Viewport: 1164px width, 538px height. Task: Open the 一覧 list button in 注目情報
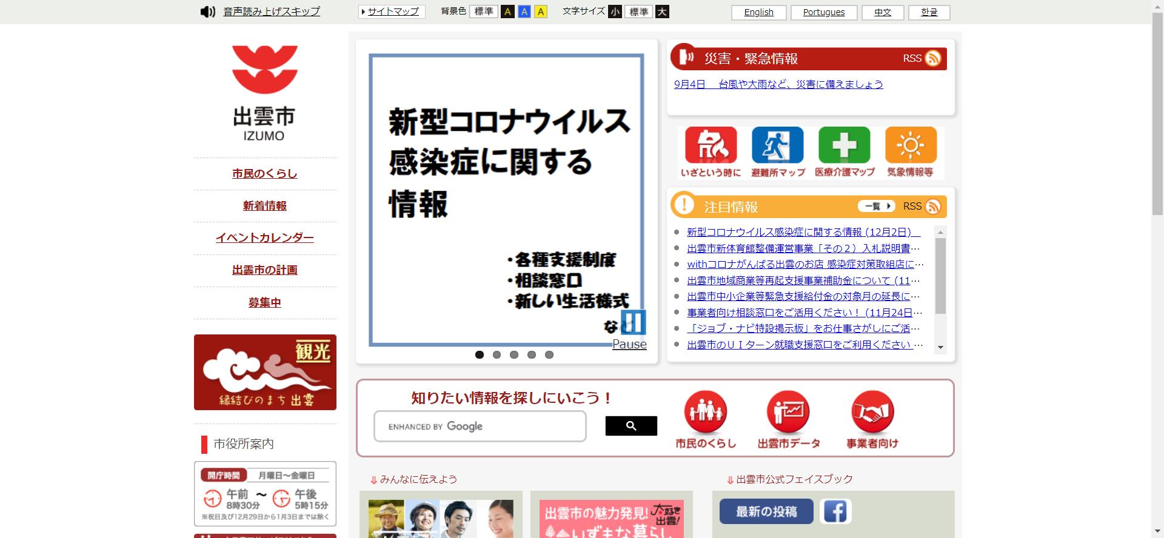click(x=876, y=207)
